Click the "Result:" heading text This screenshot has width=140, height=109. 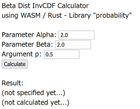point(13,83)
